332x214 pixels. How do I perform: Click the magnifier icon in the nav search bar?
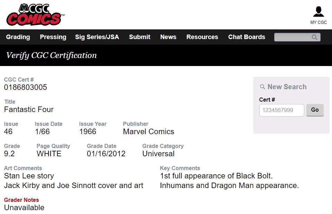tap(314, 37)
